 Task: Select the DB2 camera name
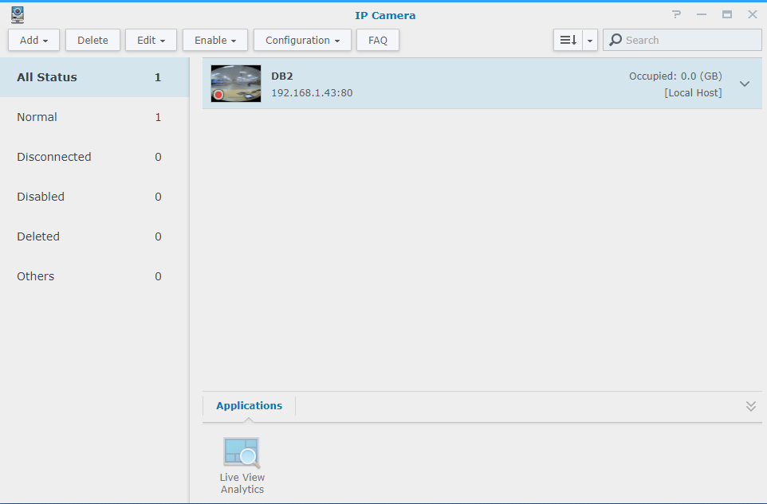(282, 76)
